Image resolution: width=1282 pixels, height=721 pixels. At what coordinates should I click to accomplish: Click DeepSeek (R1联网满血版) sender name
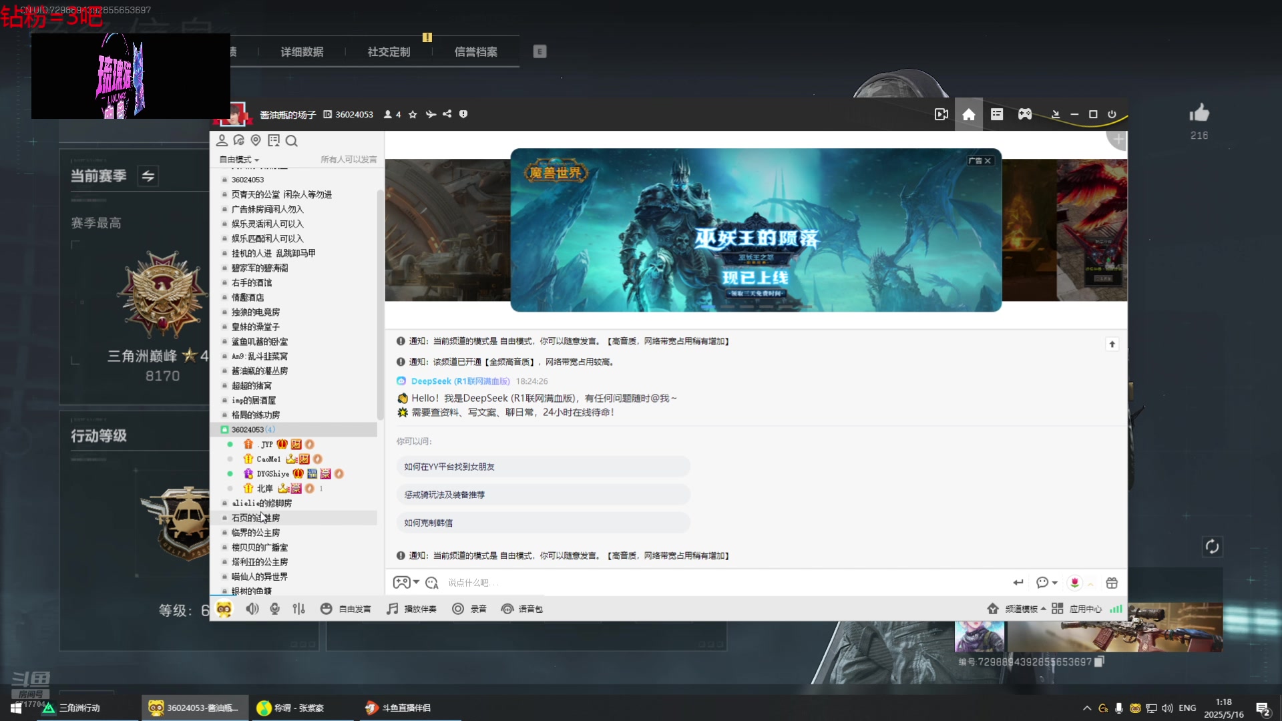click(460, 381)
